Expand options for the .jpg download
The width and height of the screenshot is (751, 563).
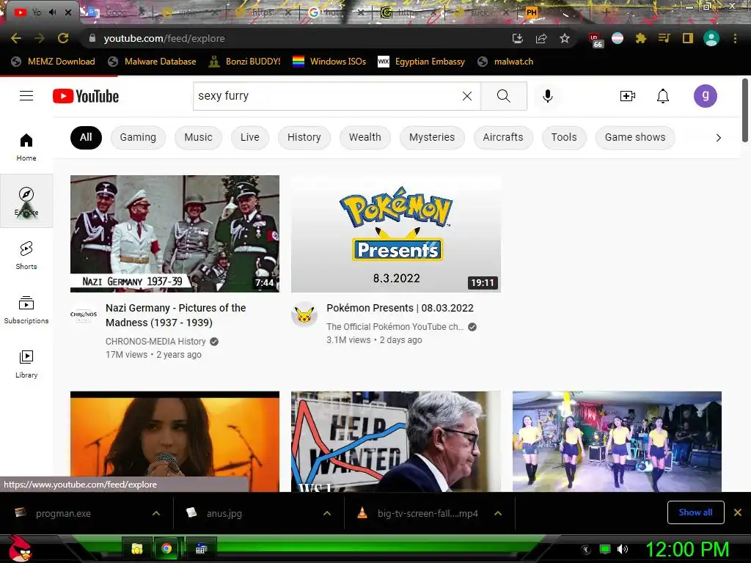pyautogui.click(x=326, y=513)
